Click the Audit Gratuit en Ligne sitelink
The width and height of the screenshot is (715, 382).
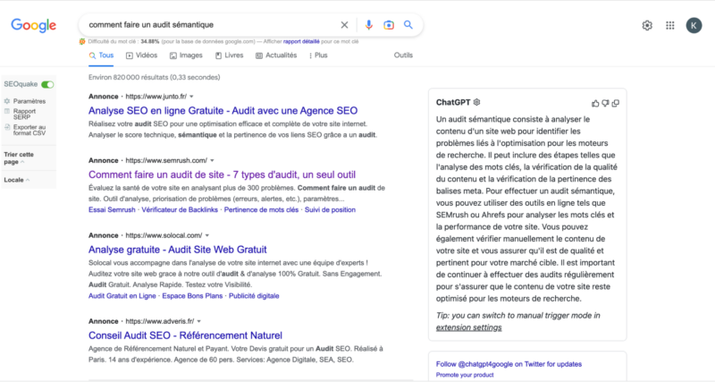122,296
